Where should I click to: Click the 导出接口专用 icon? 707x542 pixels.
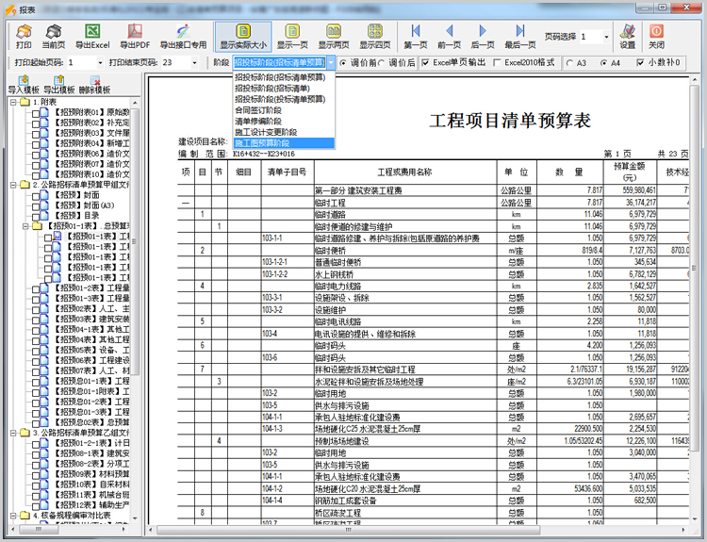pyautogui.click(x=183, y=31)
